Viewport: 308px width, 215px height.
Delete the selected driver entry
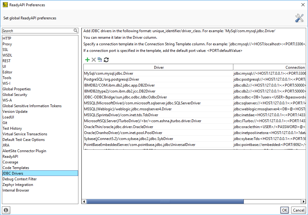pyautogui.click(x=94, y=60)
